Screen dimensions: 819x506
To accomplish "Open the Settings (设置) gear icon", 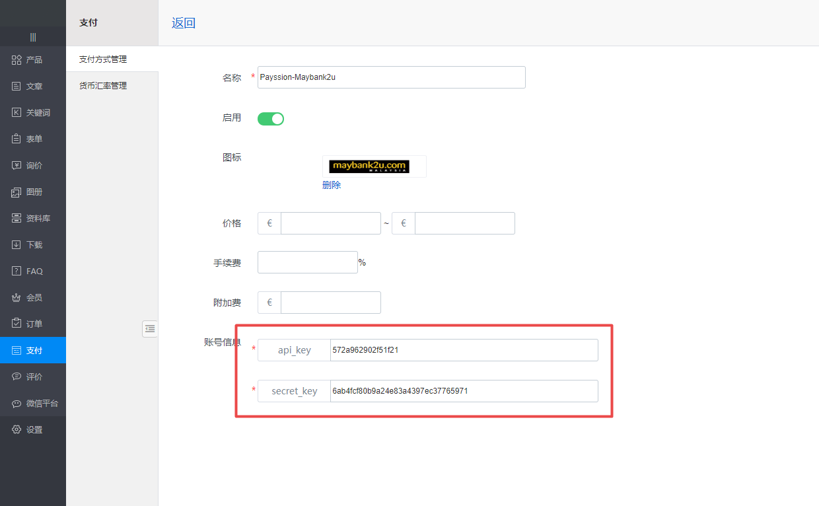I will (17, 430).
